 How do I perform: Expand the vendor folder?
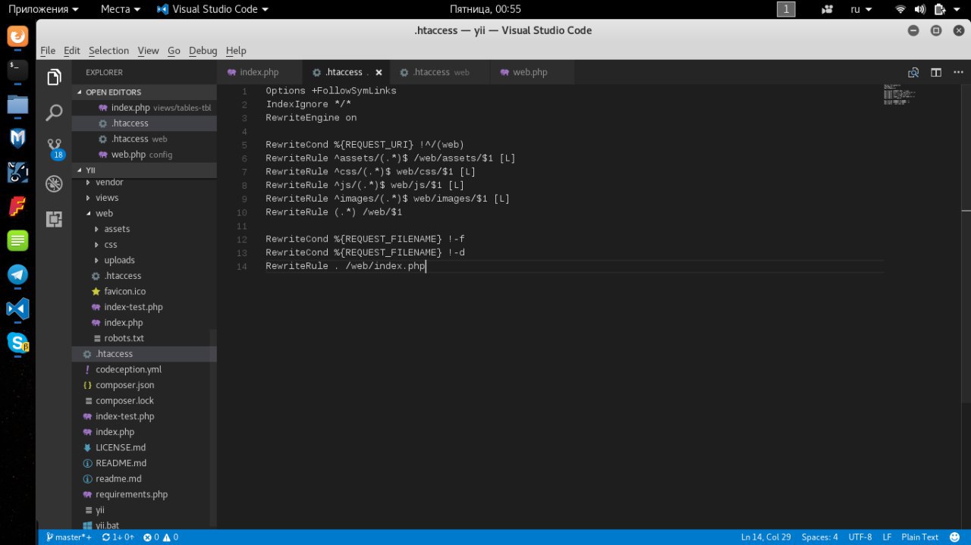(144, 182)
